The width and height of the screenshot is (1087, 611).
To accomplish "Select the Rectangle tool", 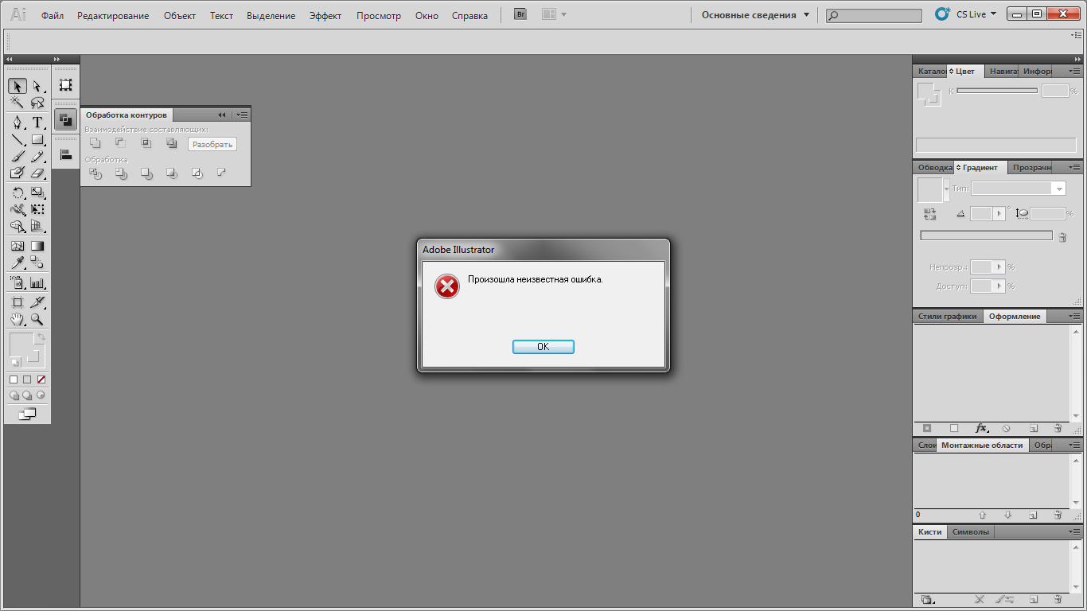I will (x=37, y=140).
